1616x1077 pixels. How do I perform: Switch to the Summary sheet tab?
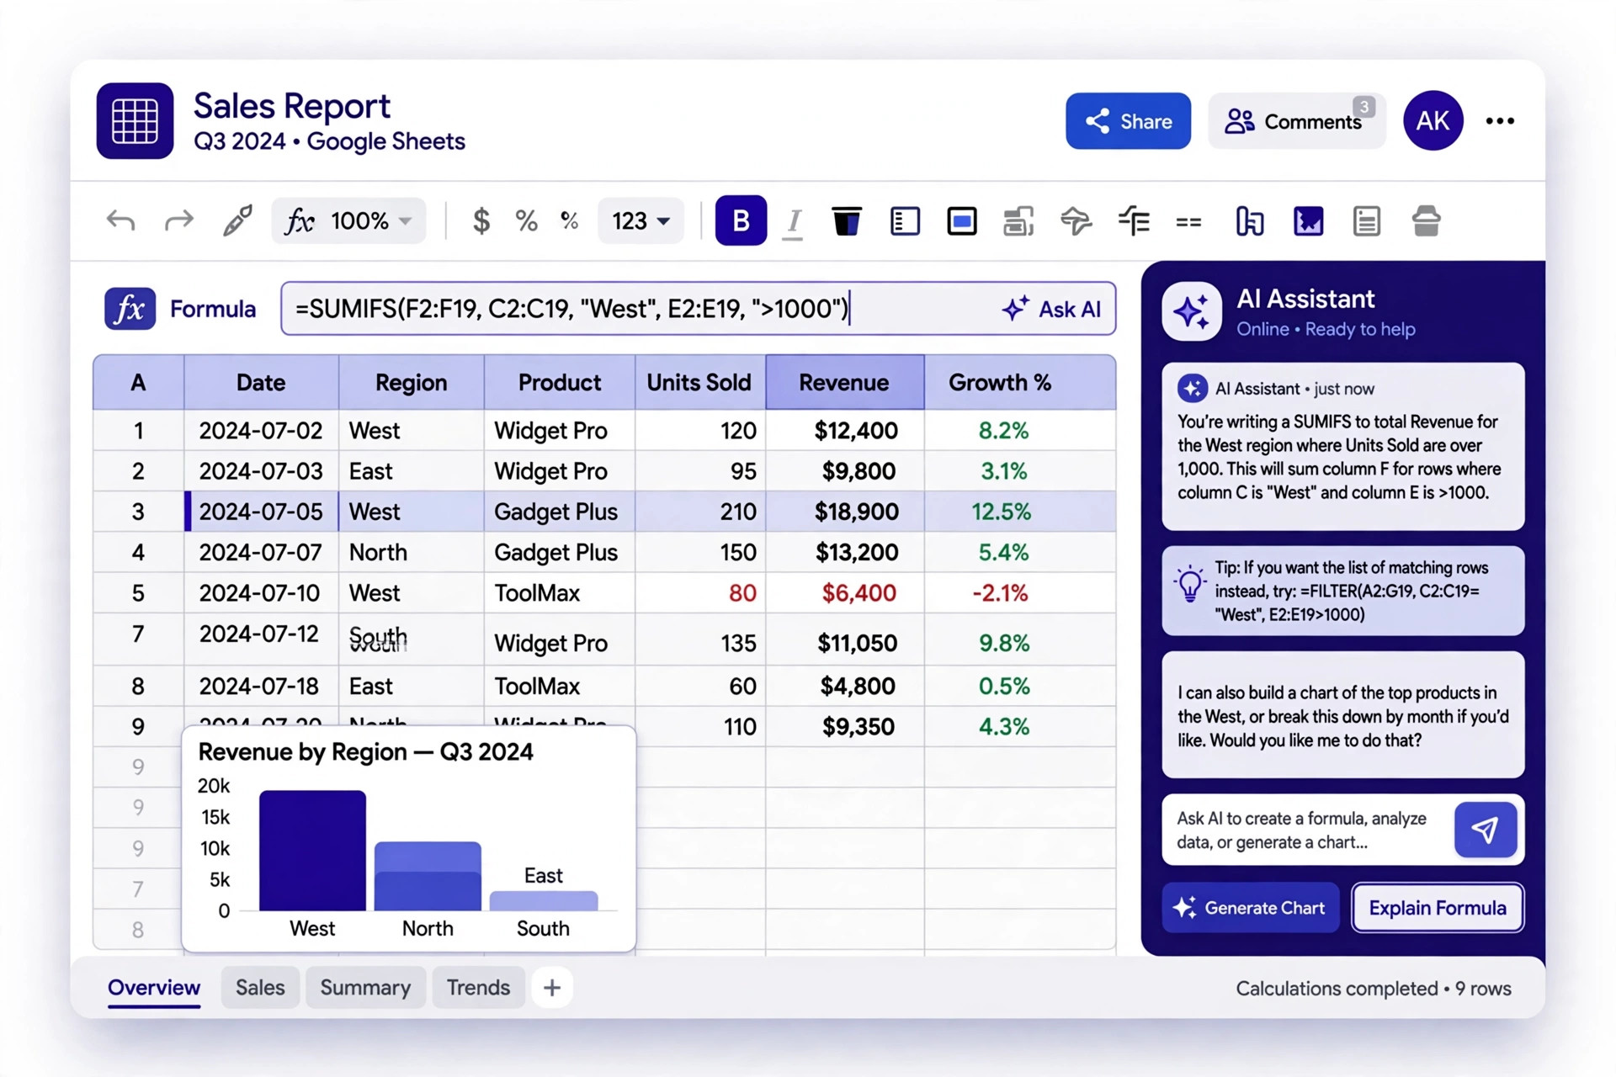click(365, 988)
